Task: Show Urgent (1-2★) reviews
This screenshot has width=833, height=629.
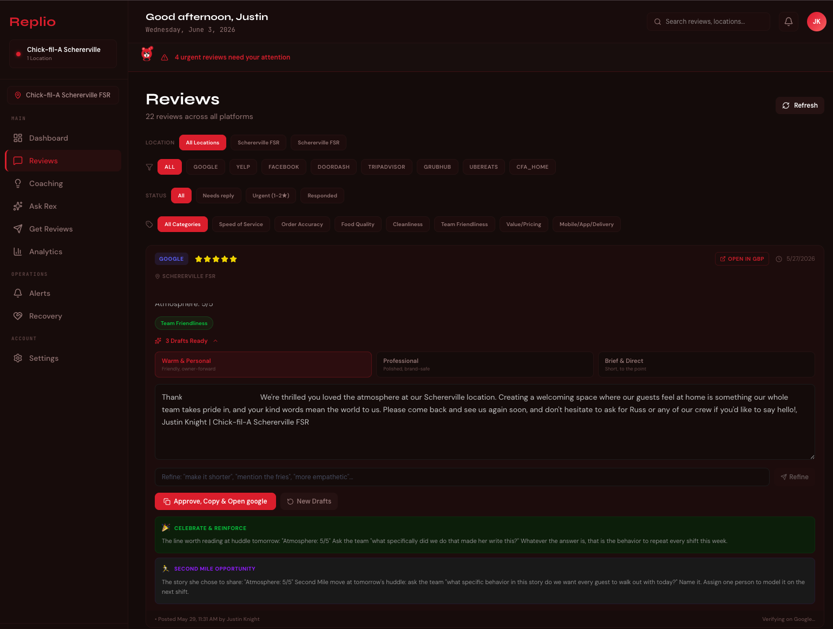Action: pyautogui.click(x=271, y=196)
